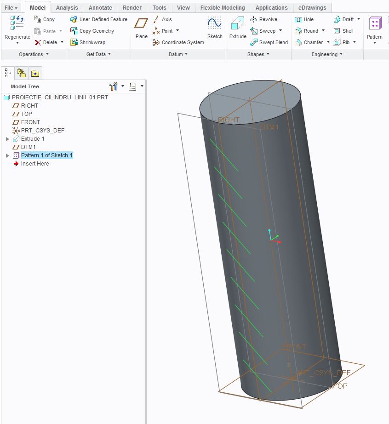This screenshot has width=389, height=424.
Task: Open the favorites pane
Action: click(34, 73)
